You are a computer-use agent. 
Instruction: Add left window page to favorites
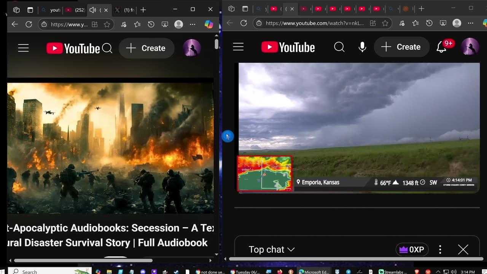(x=107, y=24)
